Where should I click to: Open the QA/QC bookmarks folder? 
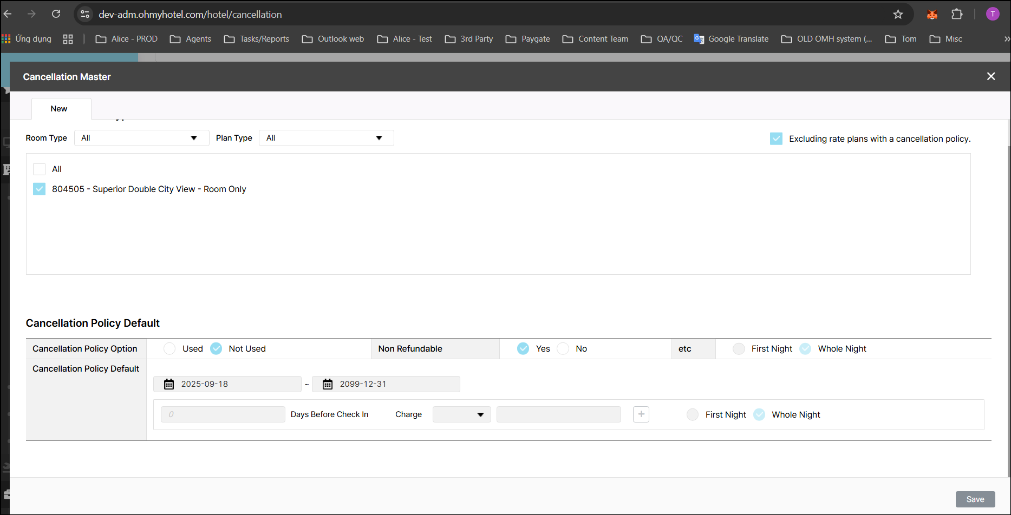click(x=662, y=39)
